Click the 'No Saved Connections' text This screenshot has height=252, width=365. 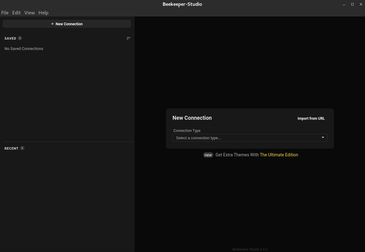(24, 48)
